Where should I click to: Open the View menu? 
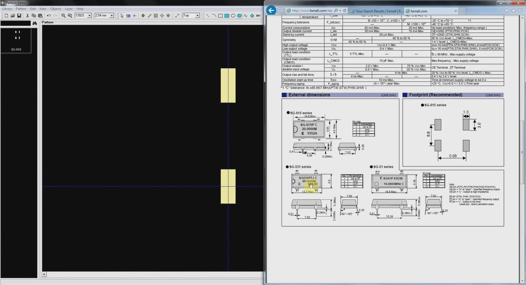[43, 9]
